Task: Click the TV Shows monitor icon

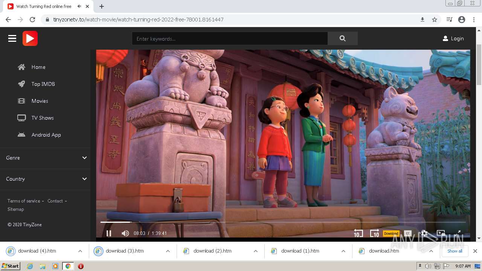Action: [21, 118]
